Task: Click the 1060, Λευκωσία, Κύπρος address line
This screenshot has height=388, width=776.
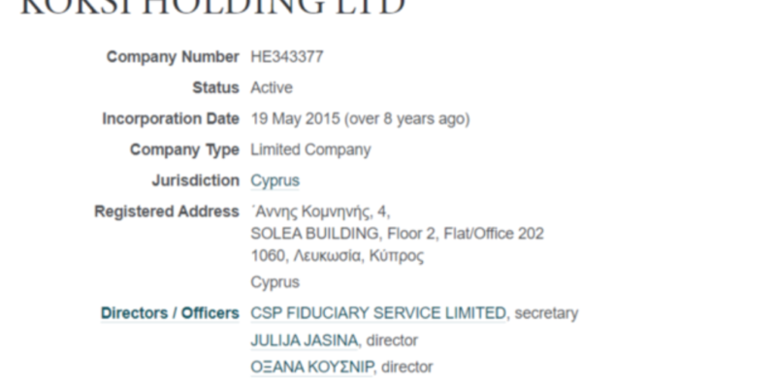Action: (337, 256)
